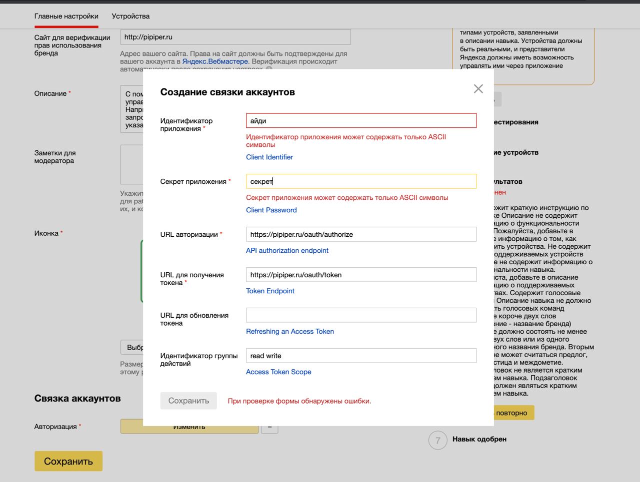
Task: Edit the scope field containing 'read write'
Action: 361,356
